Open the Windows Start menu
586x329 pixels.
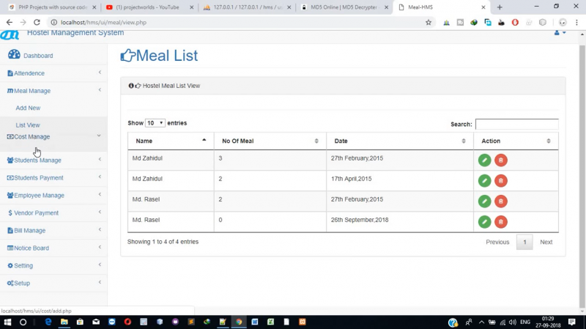pyautogui.click(x=7, y=322)
